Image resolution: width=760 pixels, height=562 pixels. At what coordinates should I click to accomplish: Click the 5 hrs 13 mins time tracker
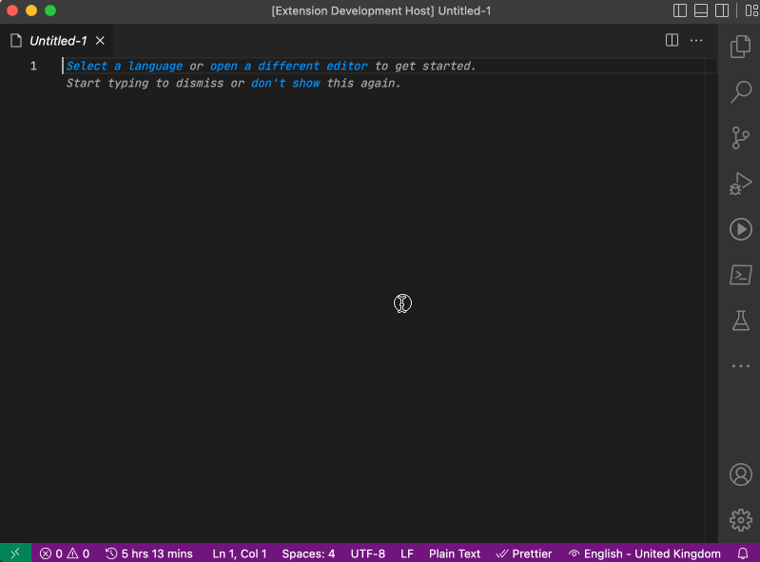[x=148, y=553]
